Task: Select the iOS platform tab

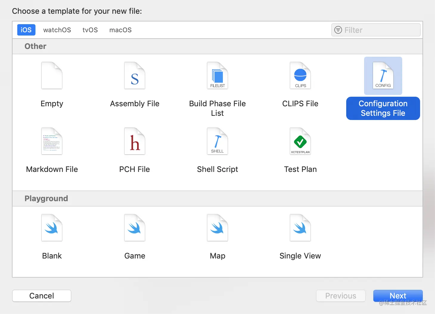Action: pyautogui.click(x=26, y=30)
